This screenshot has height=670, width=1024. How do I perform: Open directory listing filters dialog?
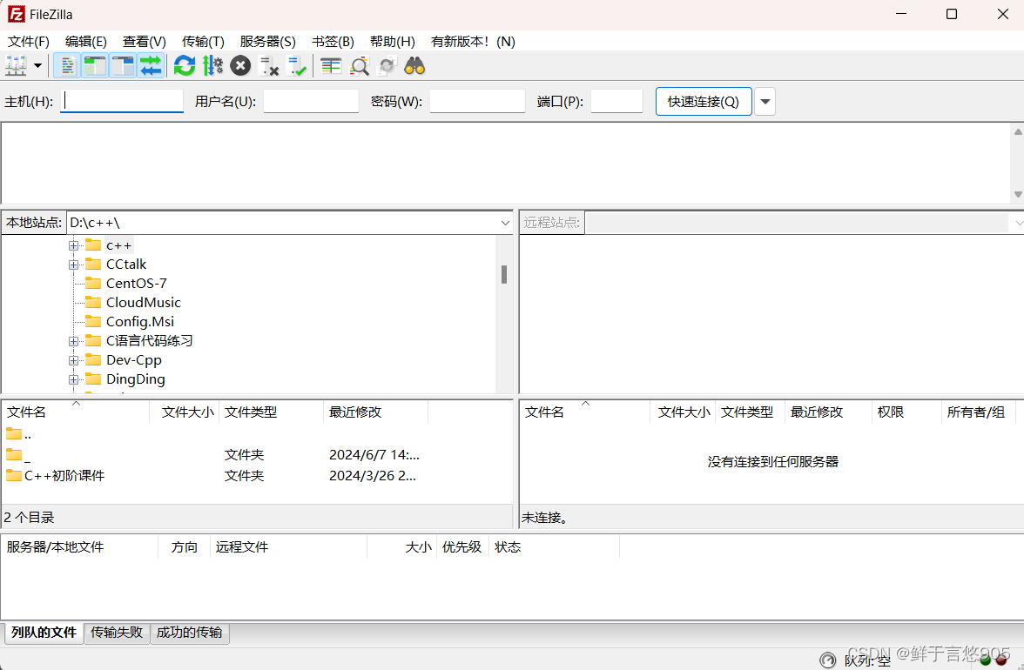click(331, 66)
